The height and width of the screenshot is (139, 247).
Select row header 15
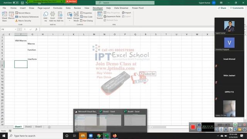point(2,85)
